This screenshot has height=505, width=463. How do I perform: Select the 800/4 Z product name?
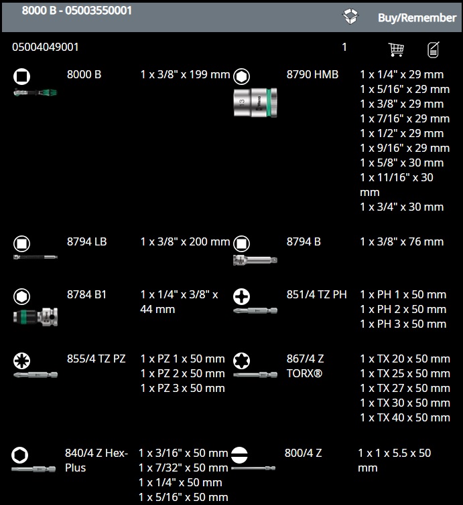[x=304, y=453]
